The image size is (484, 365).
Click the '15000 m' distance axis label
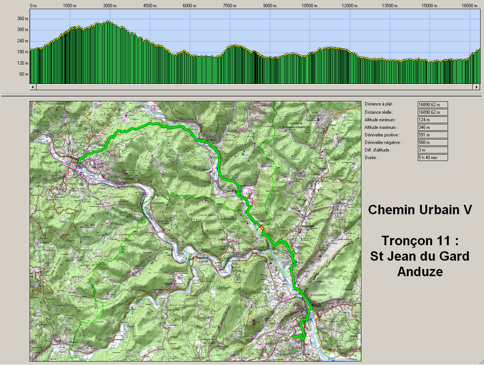[x=429, y=6]
